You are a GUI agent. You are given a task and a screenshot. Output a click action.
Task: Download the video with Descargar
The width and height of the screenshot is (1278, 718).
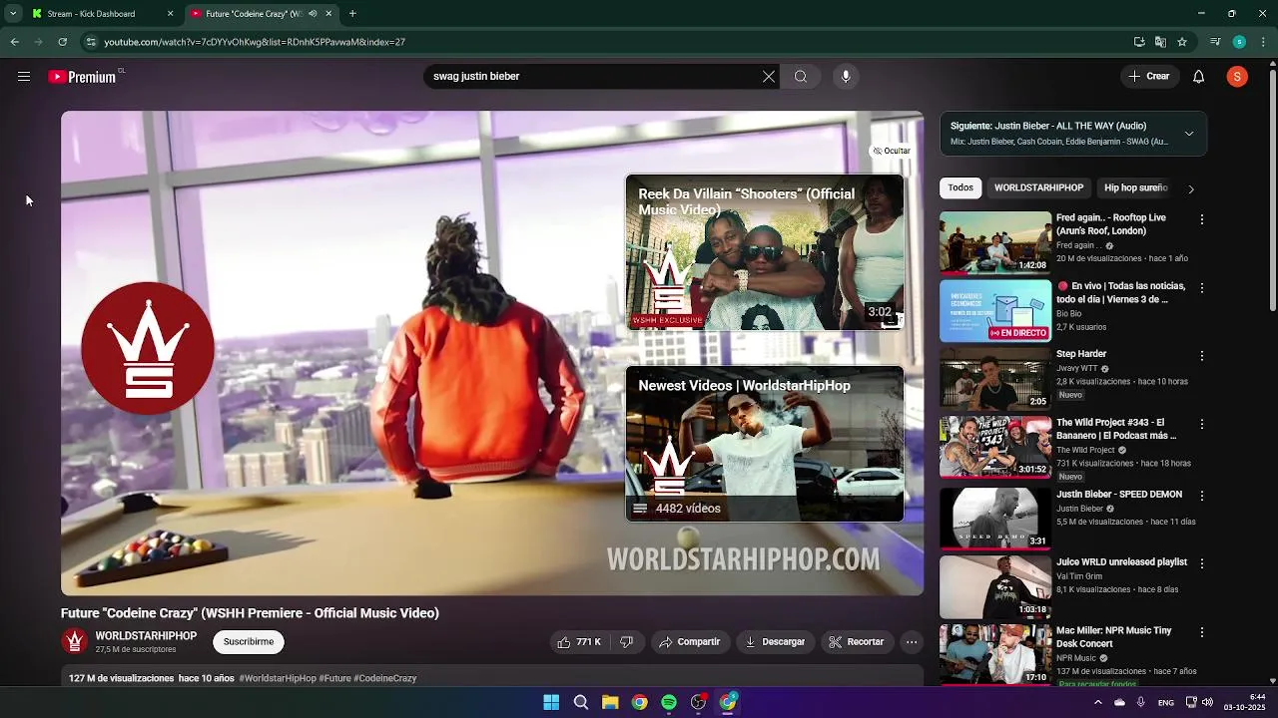pyautogui.click(x=775, y=642)
